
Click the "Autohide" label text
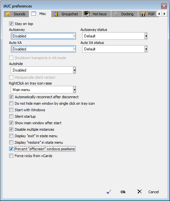(16, 64)
